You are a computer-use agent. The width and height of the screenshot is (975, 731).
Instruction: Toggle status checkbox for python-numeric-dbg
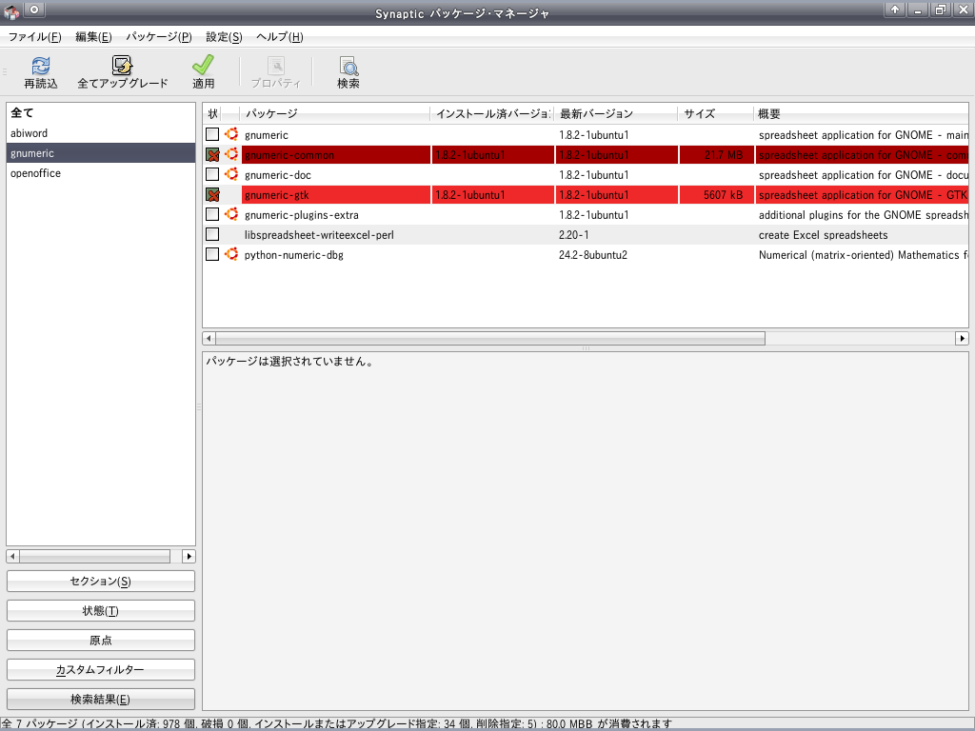pyautogui.click(x=212, y=254)
